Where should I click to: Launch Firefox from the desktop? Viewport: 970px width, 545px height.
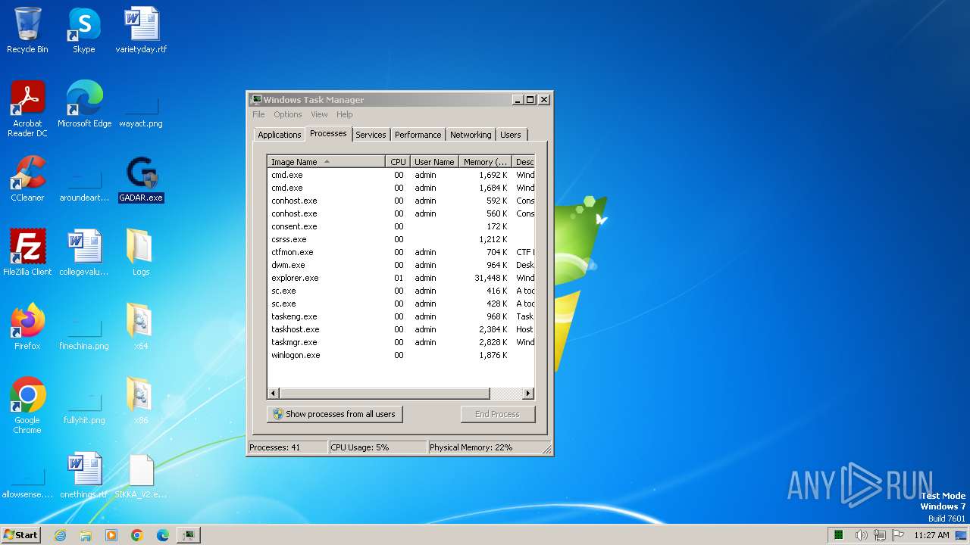pyautogui.click(x=27, y=327)
